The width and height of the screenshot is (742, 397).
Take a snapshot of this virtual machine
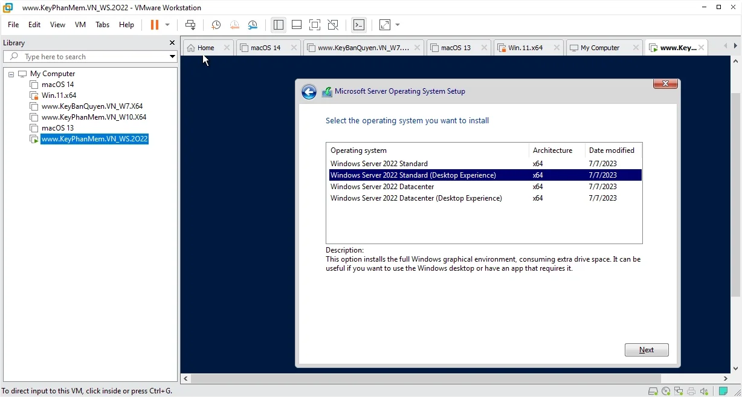click(216, 25)
